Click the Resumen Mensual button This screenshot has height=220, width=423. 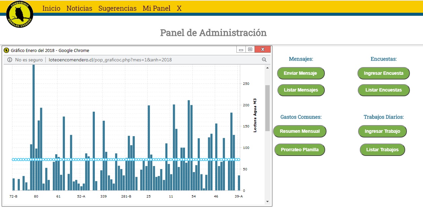[x=300, y=131]
